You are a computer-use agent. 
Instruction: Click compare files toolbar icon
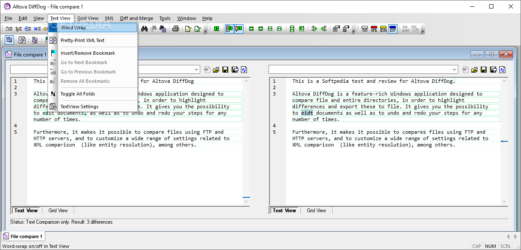9,29
